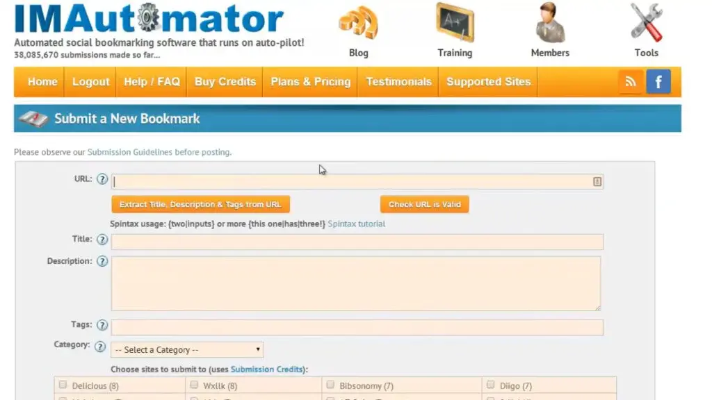Click the Description resize handle
The width and height of the screenshot is (712, 400).
pyautogui.click(x=597, y=308)
